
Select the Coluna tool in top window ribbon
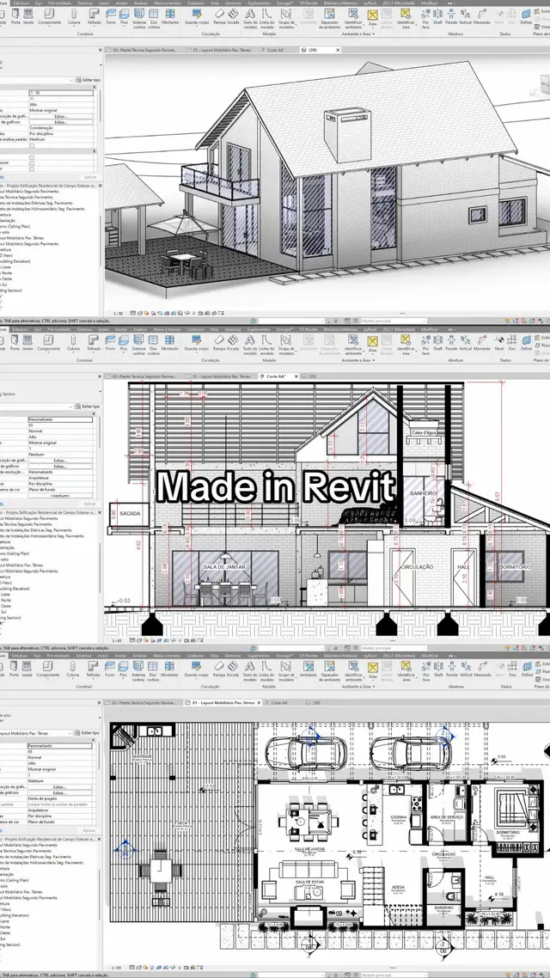point(74,17)
